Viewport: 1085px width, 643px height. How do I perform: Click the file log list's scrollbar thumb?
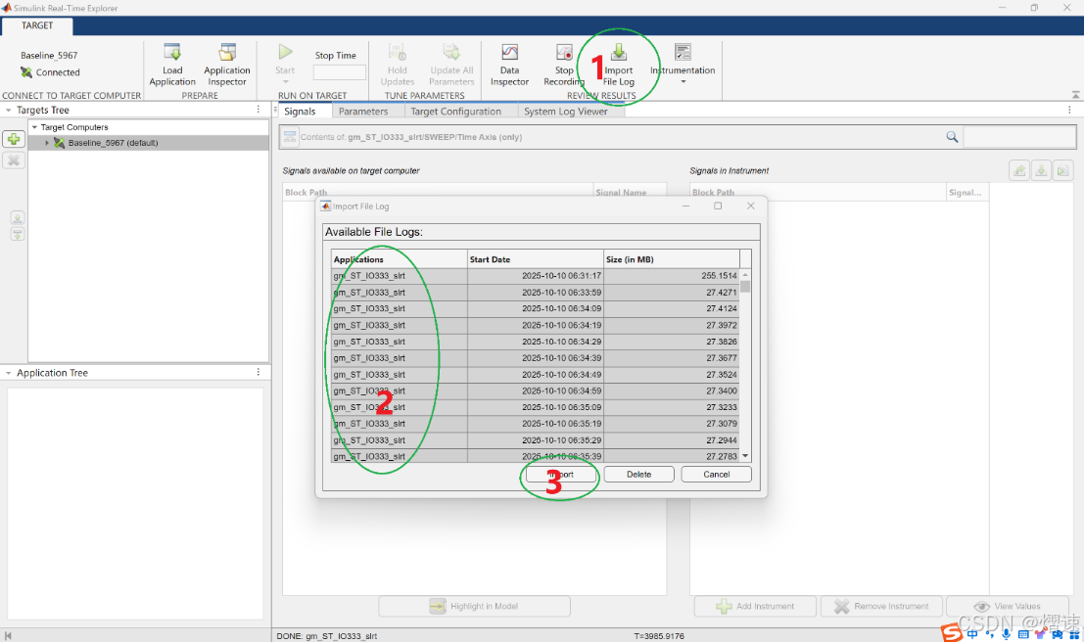coord(745,287)
